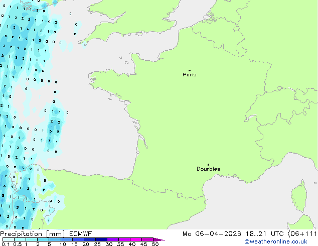
Task: Click the '18..21 UTC' time text
Action: point(264,234)
